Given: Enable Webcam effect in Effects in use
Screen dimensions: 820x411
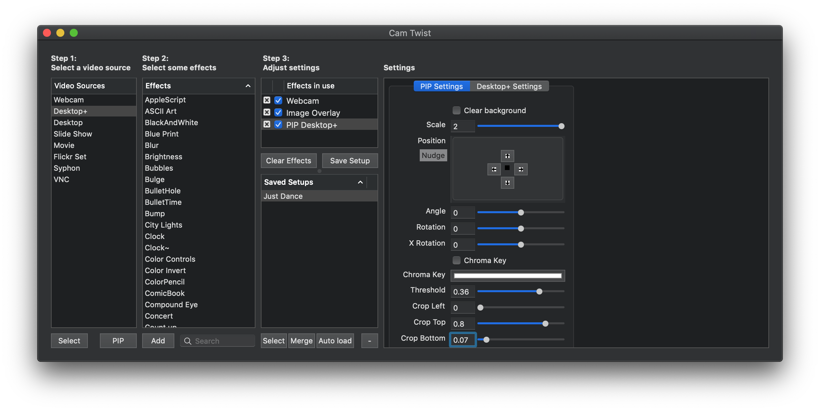Looking at the screenshot, I should click(x=278, y=100).
